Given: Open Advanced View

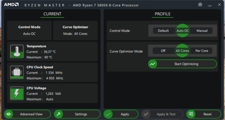Looking at the screenshot, I should click(x=27, y=114).
